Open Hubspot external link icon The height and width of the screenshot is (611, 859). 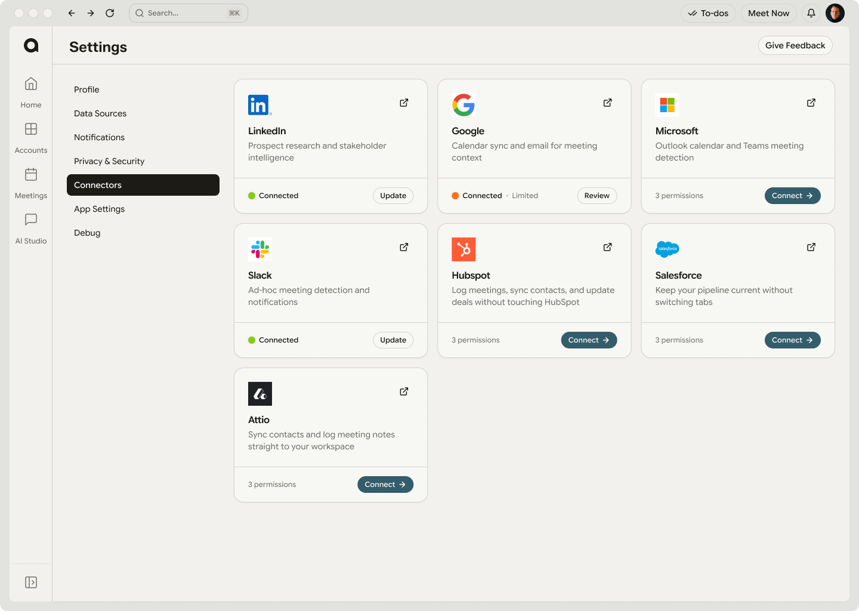click(x=607, y=247)
